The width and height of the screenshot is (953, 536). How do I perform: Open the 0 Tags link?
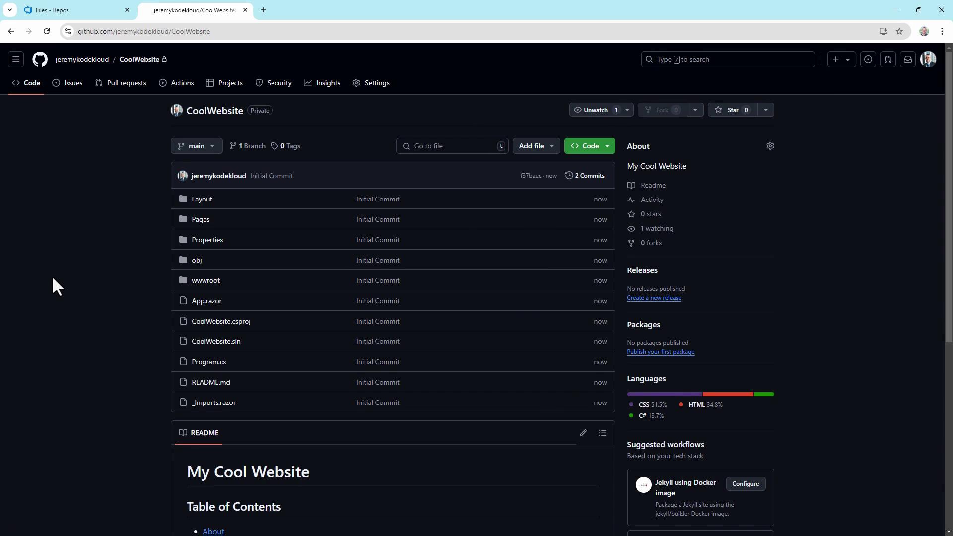(285, 146)
